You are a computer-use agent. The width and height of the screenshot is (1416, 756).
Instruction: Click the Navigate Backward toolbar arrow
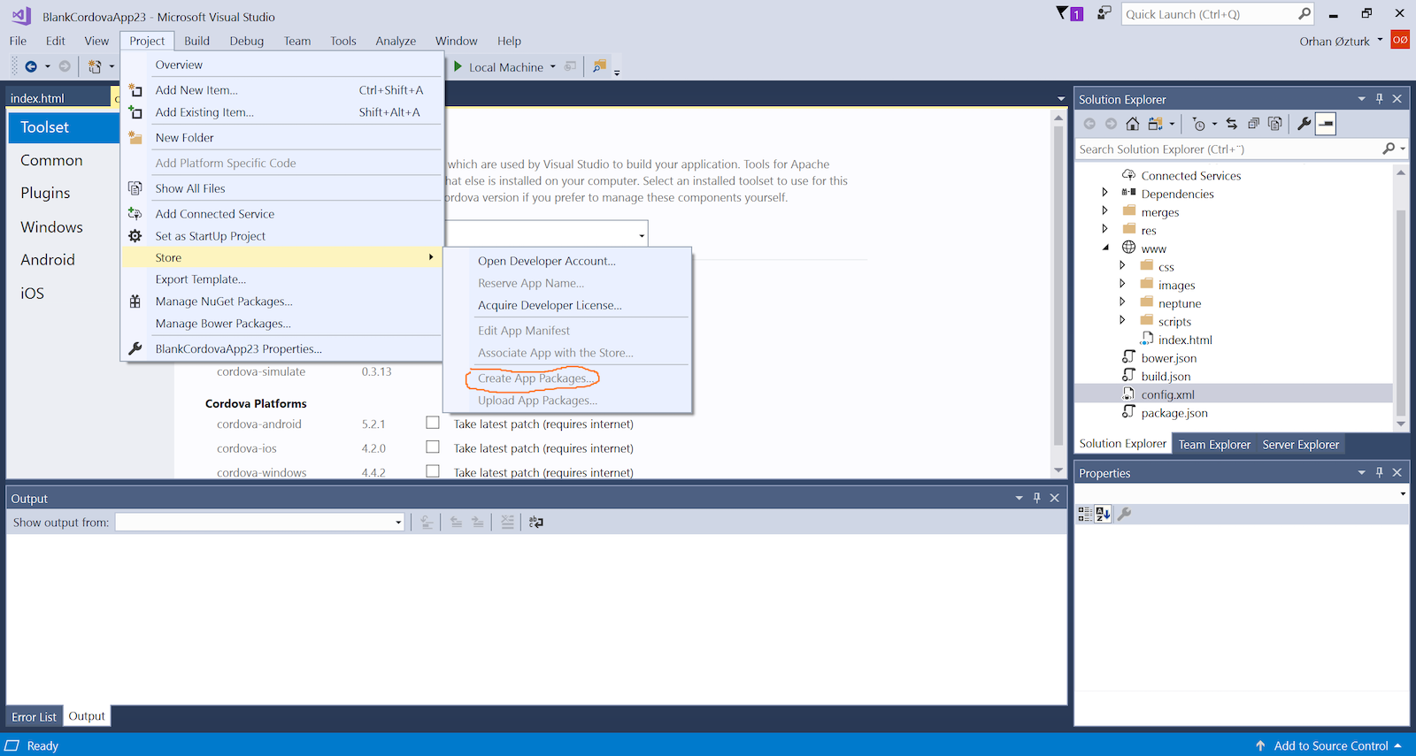31,66
